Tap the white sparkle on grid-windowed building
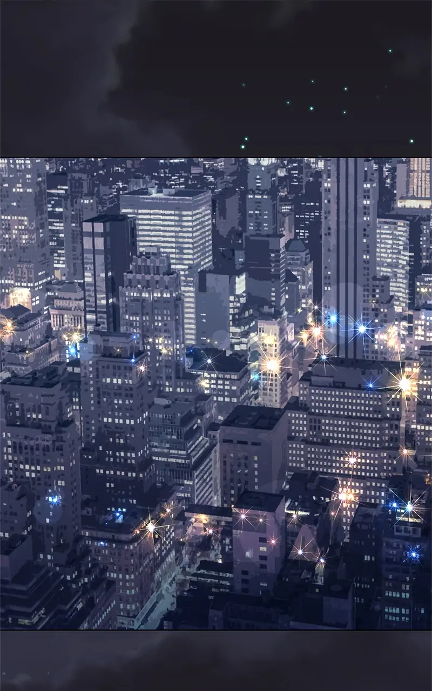The width and height of the screenshot is (432, 691). click(x=352, y=460)
